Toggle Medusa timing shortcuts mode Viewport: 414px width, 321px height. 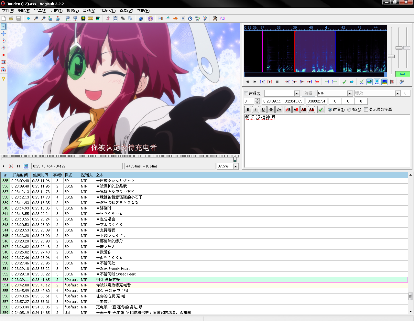(x=392, y=82)
